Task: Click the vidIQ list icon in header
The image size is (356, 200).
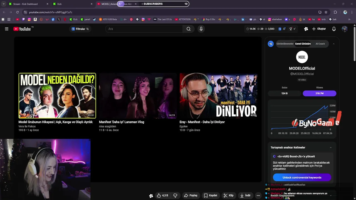Action: click(284, 29)
